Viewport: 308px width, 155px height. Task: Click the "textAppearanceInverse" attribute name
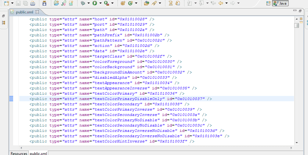point(121,88)
